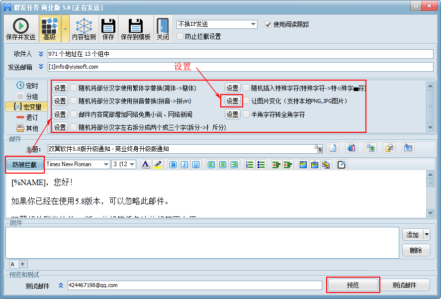Run the 内容检测 content check

pos(84,29)
